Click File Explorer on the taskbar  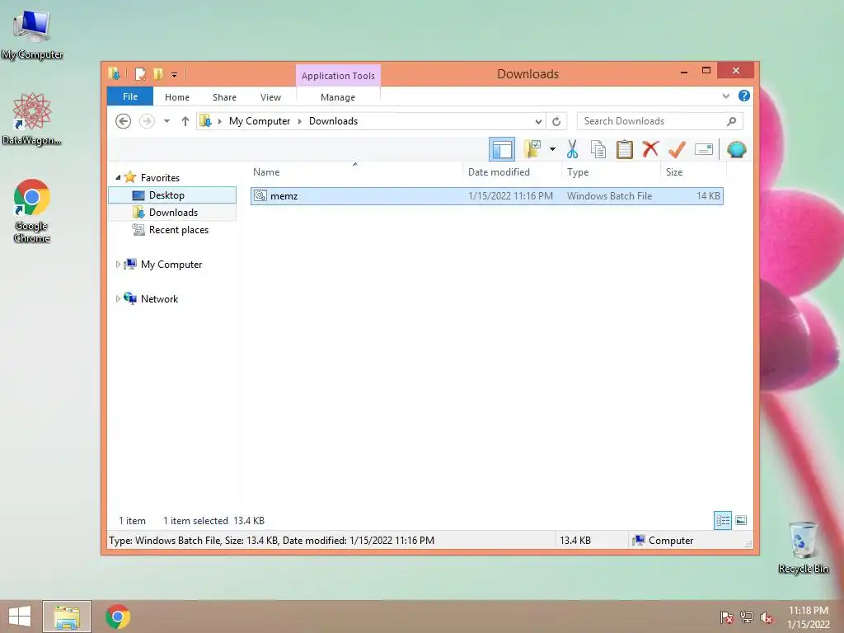pos(67,617)
